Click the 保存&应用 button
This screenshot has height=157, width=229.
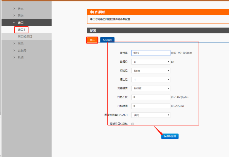(x=170, y=136)
